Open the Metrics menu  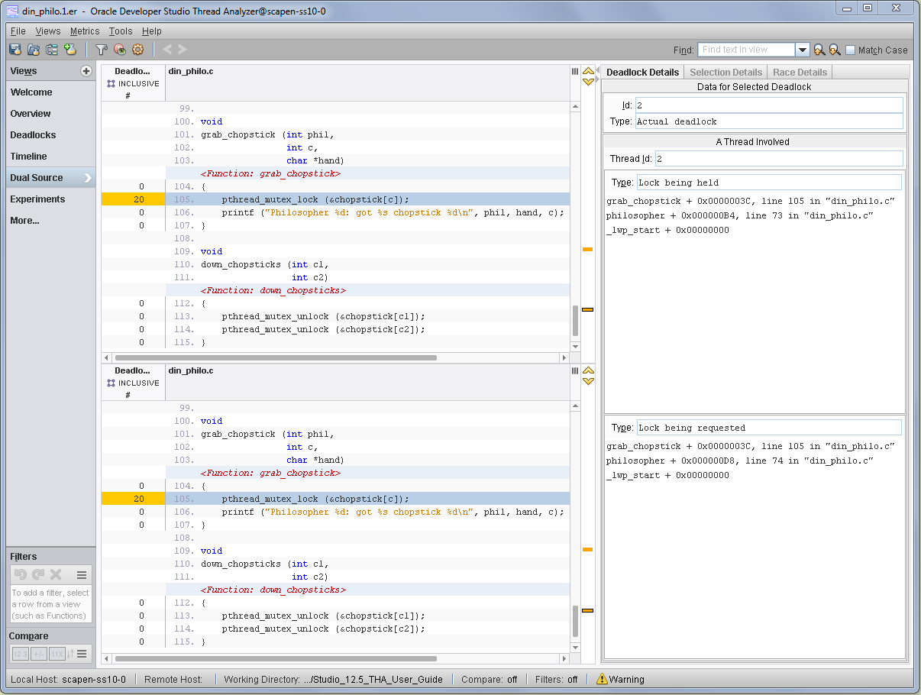click(85, 31)
